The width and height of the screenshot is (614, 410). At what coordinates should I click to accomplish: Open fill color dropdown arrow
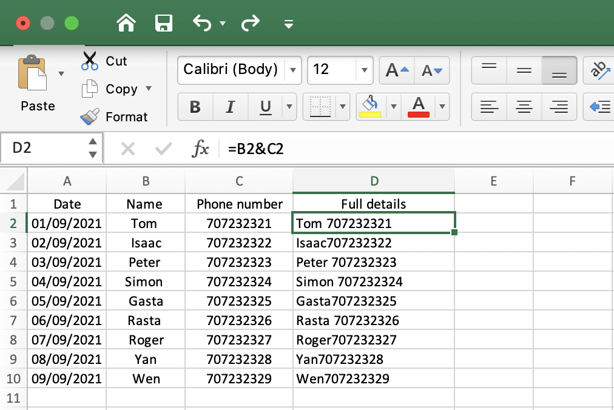click(x=394, y=107)
